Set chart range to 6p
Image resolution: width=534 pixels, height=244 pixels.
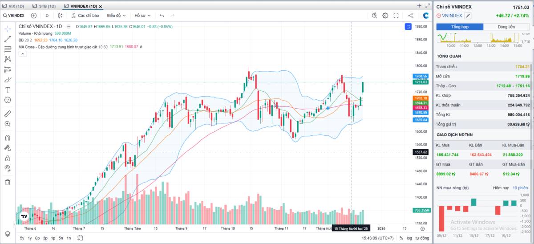point(37,238)
